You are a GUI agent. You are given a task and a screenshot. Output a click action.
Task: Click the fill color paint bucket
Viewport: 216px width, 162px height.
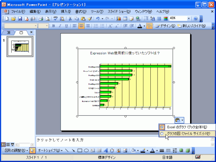pyautogui.click(x=133, y=150)
